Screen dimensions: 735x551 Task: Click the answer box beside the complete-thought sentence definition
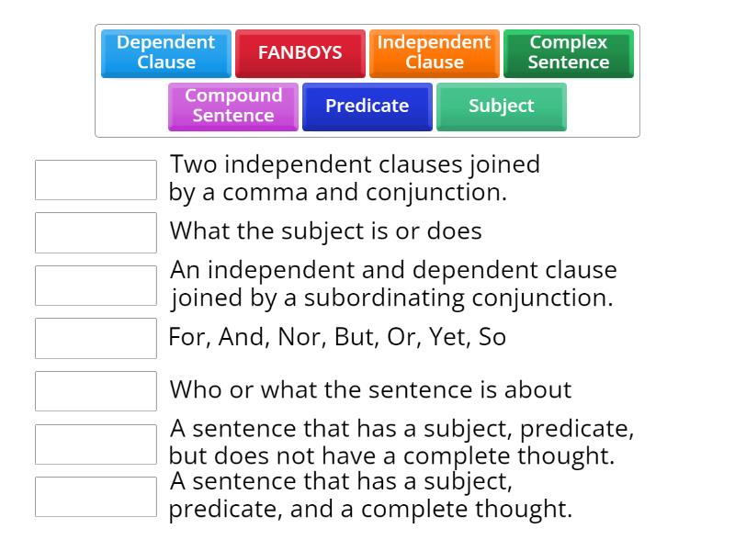96,495
